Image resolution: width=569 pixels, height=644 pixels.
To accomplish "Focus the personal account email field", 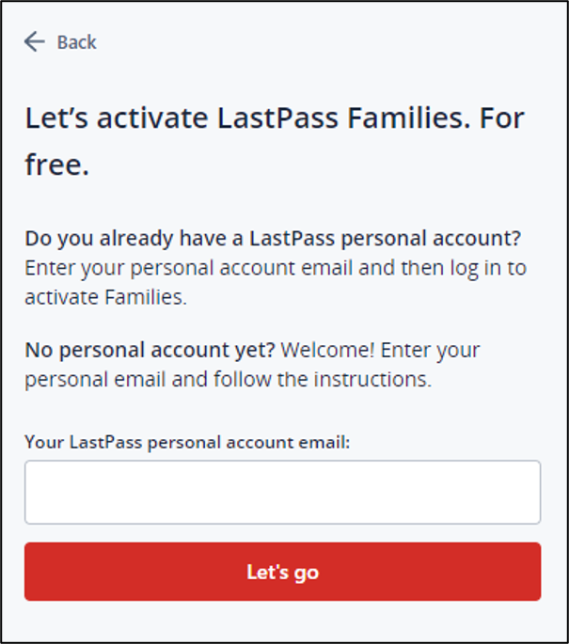I will click(282, 492).
